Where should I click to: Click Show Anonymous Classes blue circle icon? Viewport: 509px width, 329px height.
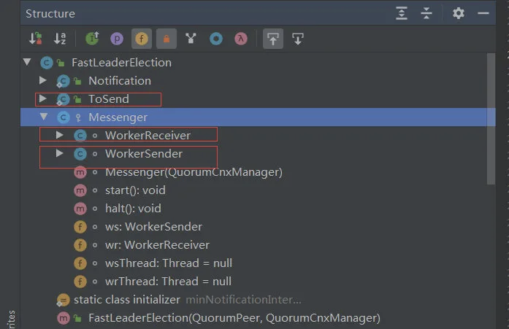pos(216,39)
